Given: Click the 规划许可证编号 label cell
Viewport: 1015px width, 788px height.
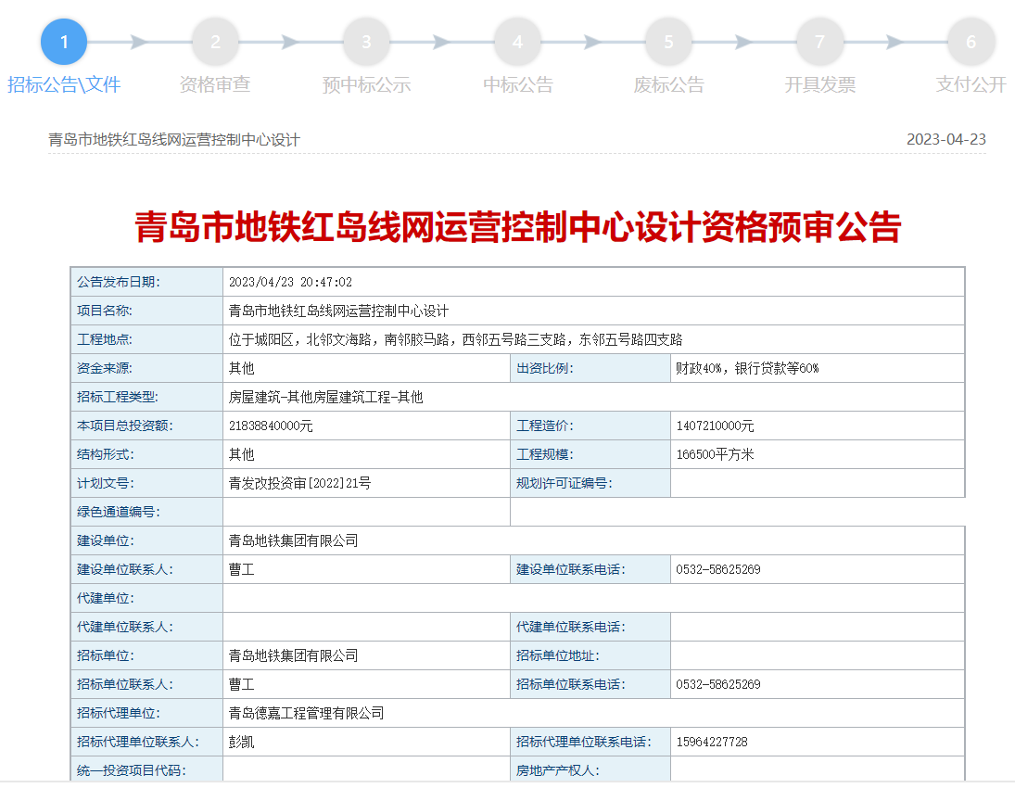Looking at the screenshot, I should (590, 483).
